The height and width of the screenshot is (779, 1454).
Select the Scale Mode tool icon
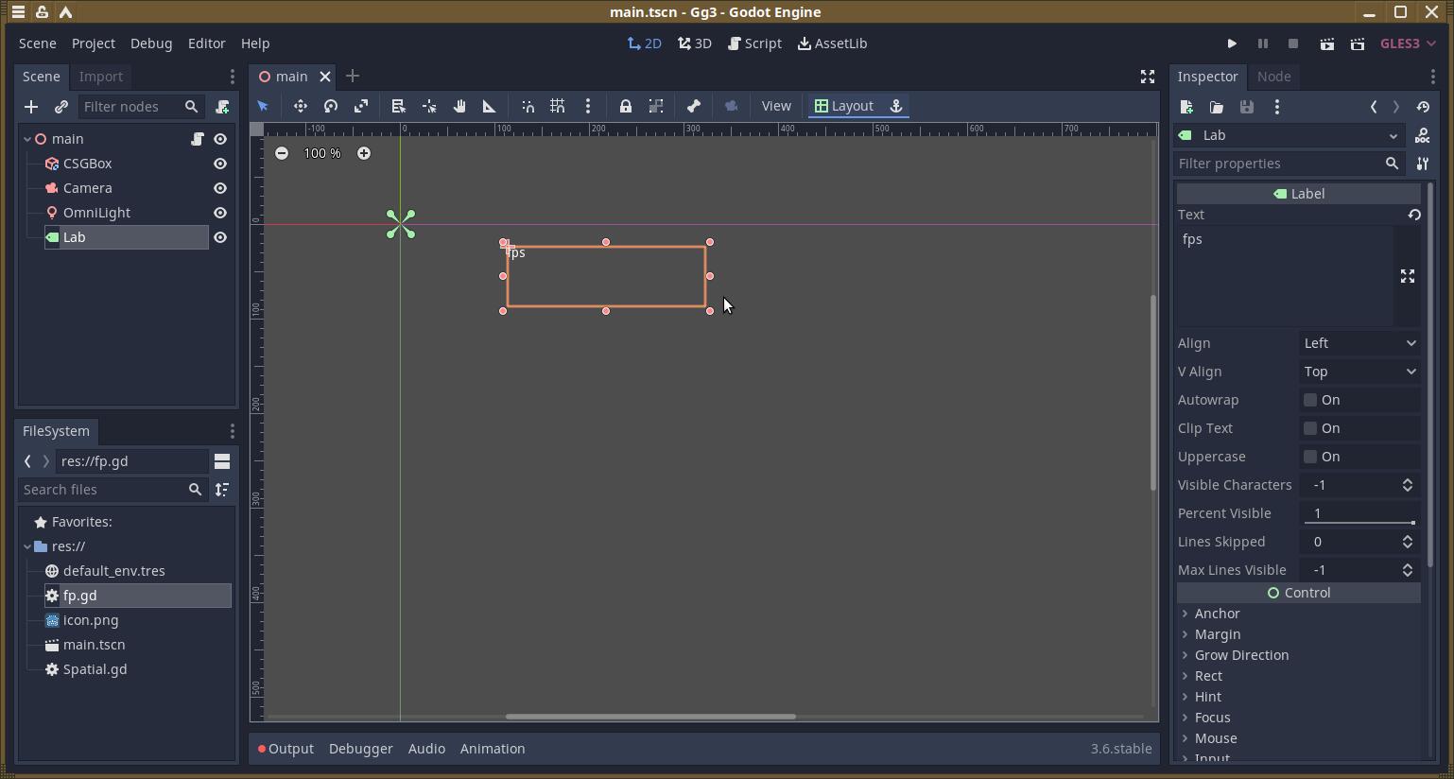click(x=361, y=106)
